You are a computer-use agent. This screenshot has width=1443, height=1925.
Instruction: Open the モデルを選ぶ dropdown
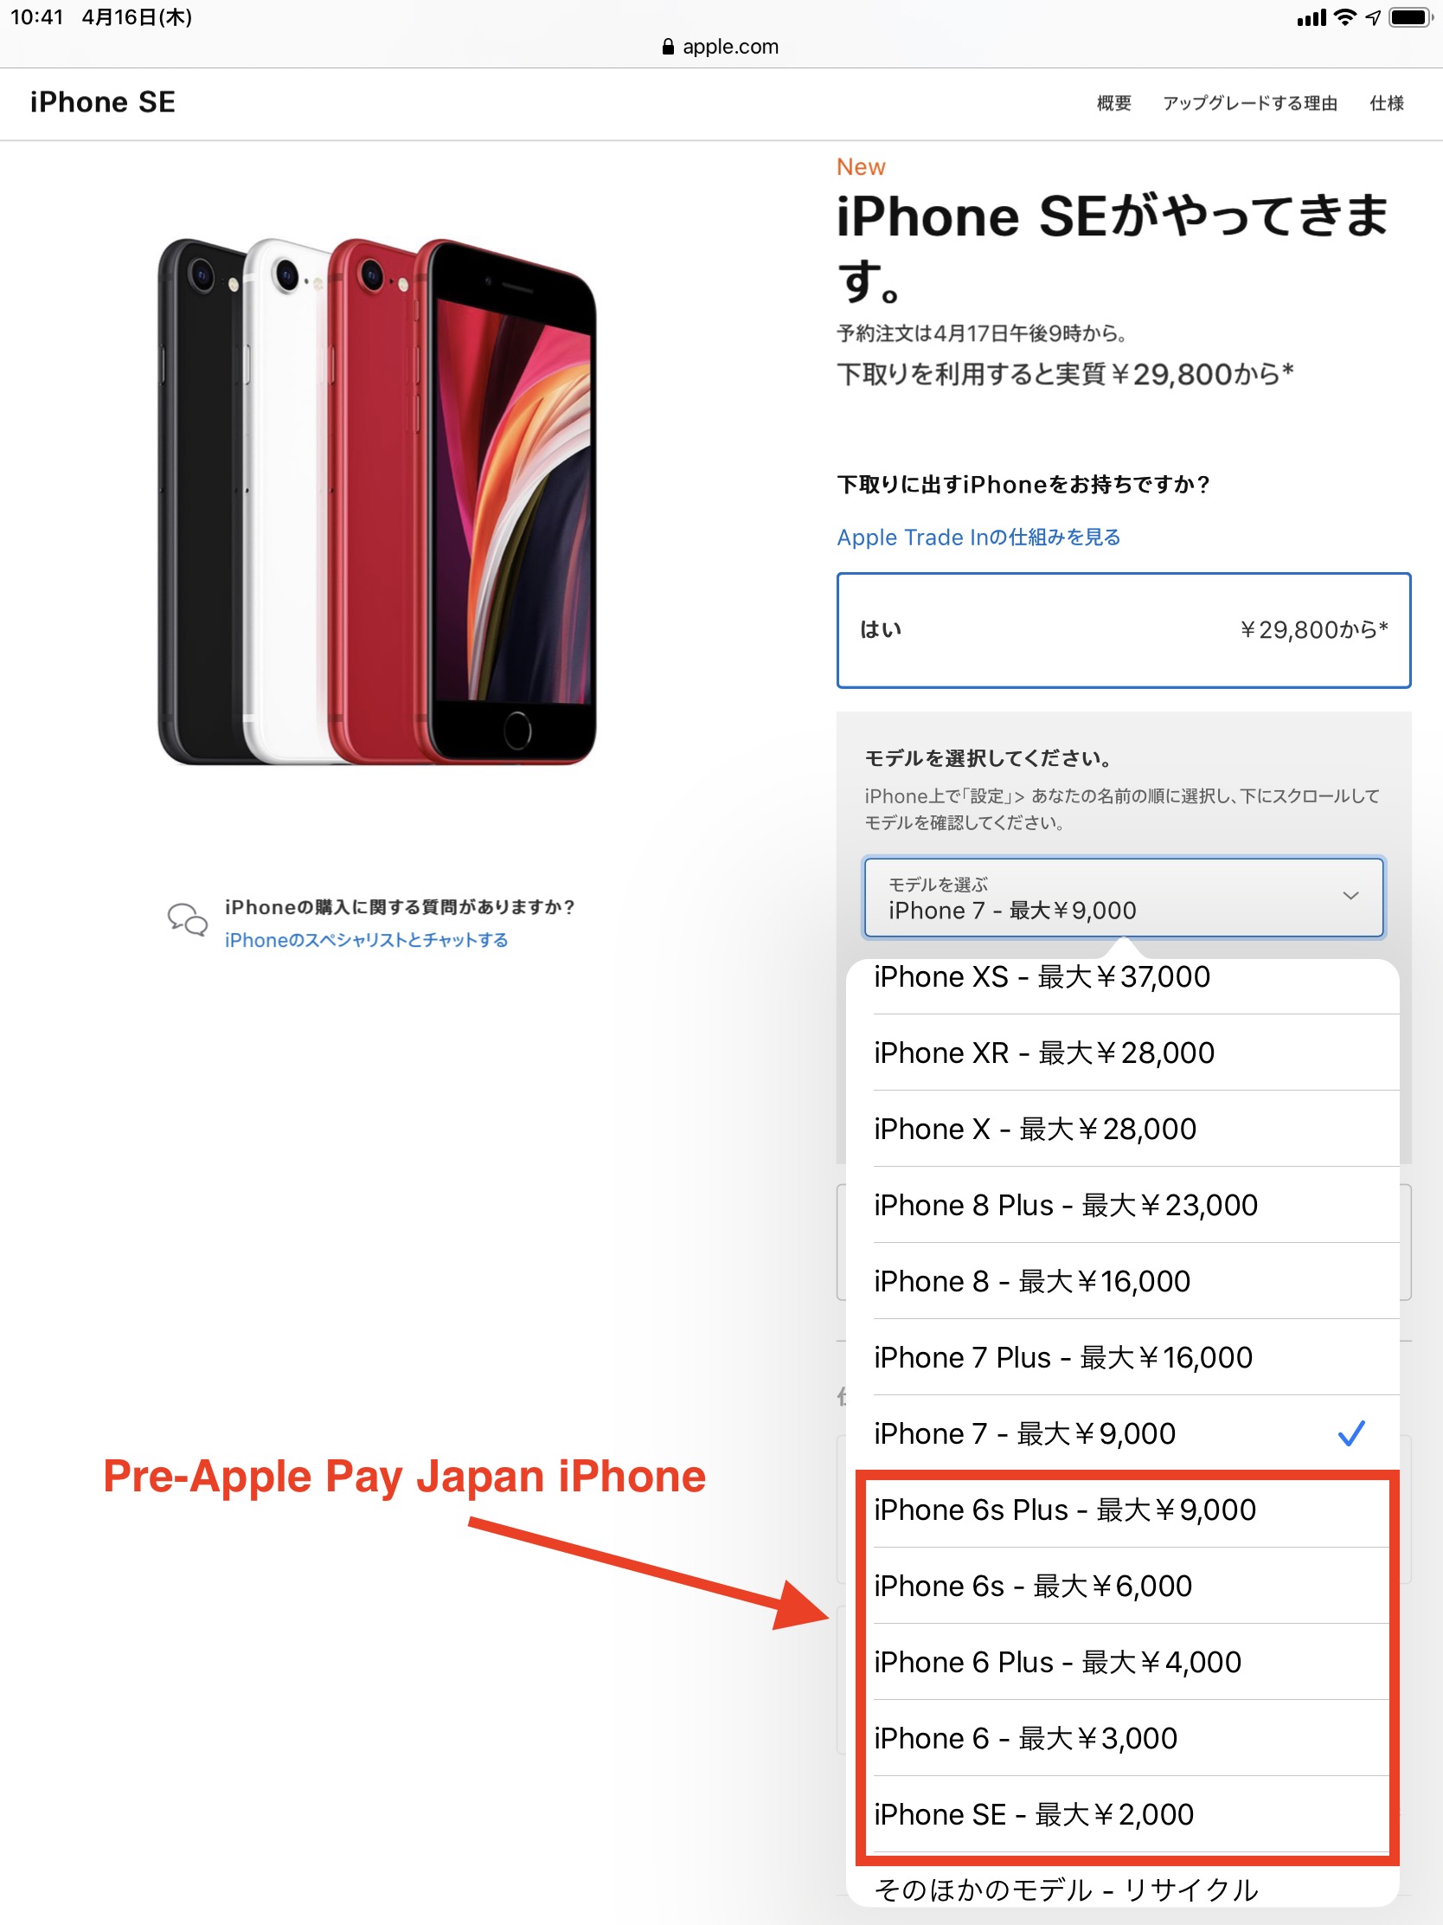tap(1123, 898)
